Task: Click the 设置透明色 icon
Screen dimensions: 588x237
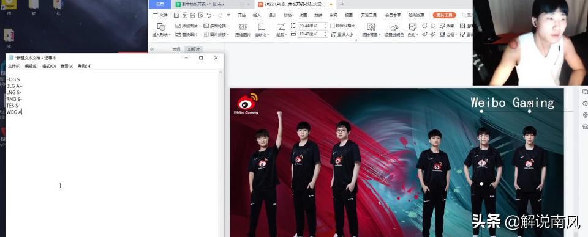Action: (394, 27)
